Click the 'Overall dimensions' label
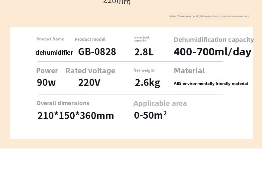Viewport: 262px width, 178px height. click(x=63, y=103)
